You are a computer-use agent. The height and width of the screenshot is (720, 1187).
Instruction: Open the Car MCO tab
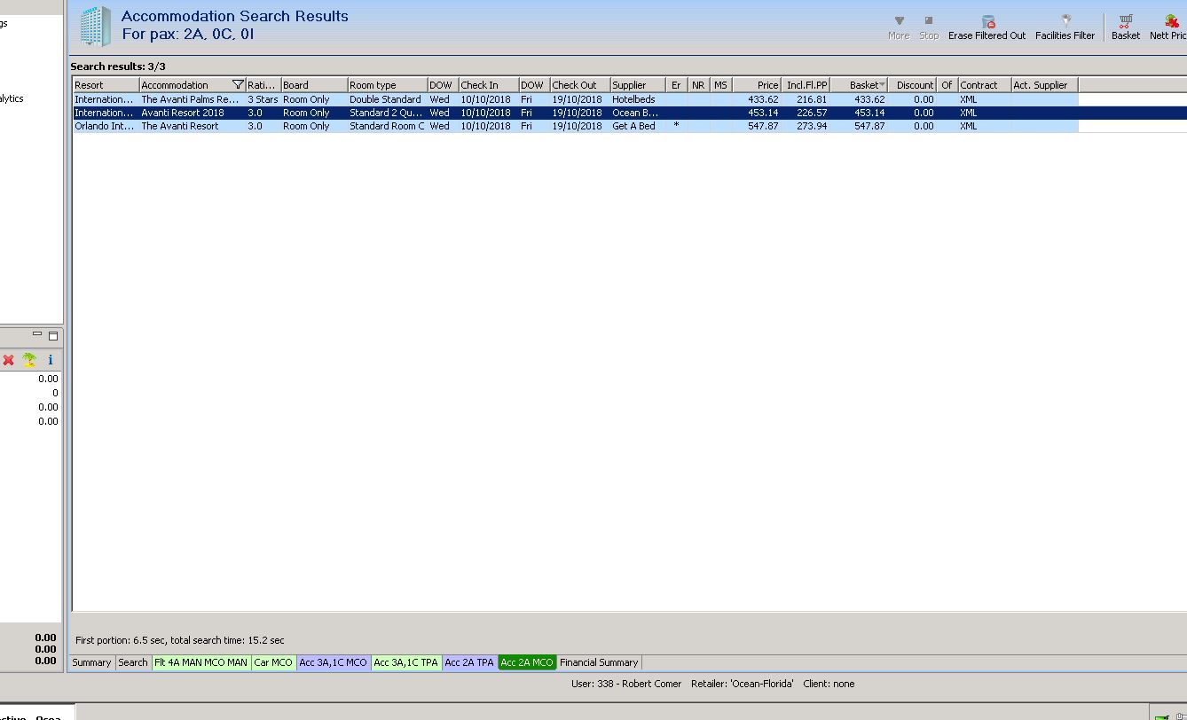273,662
